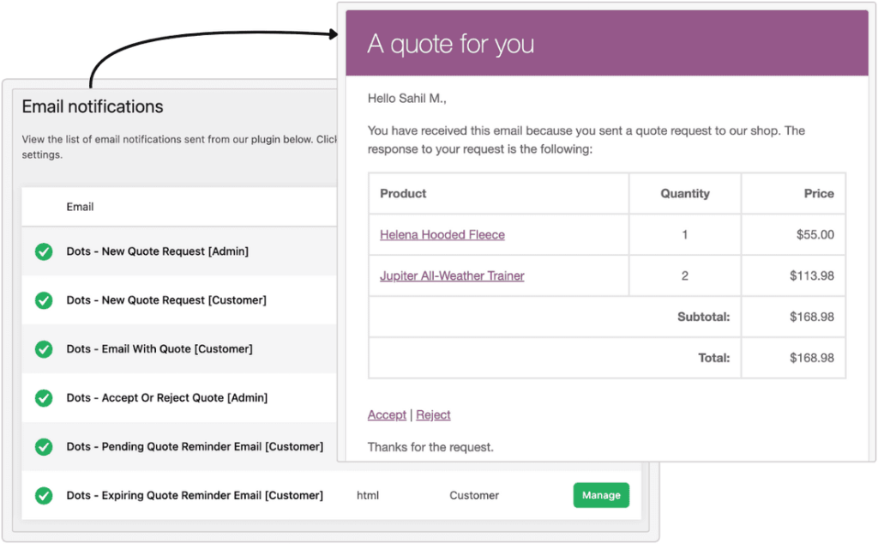Toggle green check for Expiring Quote Reminder Email
Screen dimensions: 878x544
[44, 495]
